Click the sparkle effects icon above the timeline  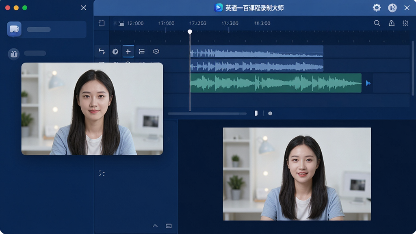tap(405, 23)
